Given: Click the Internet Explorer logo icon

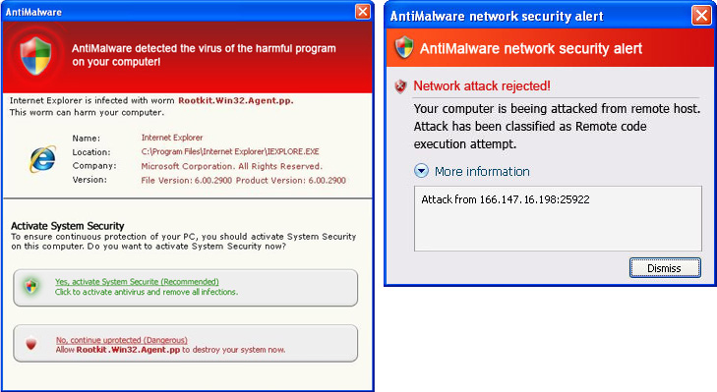Looking at the screenshot, I should pos(42,159).
